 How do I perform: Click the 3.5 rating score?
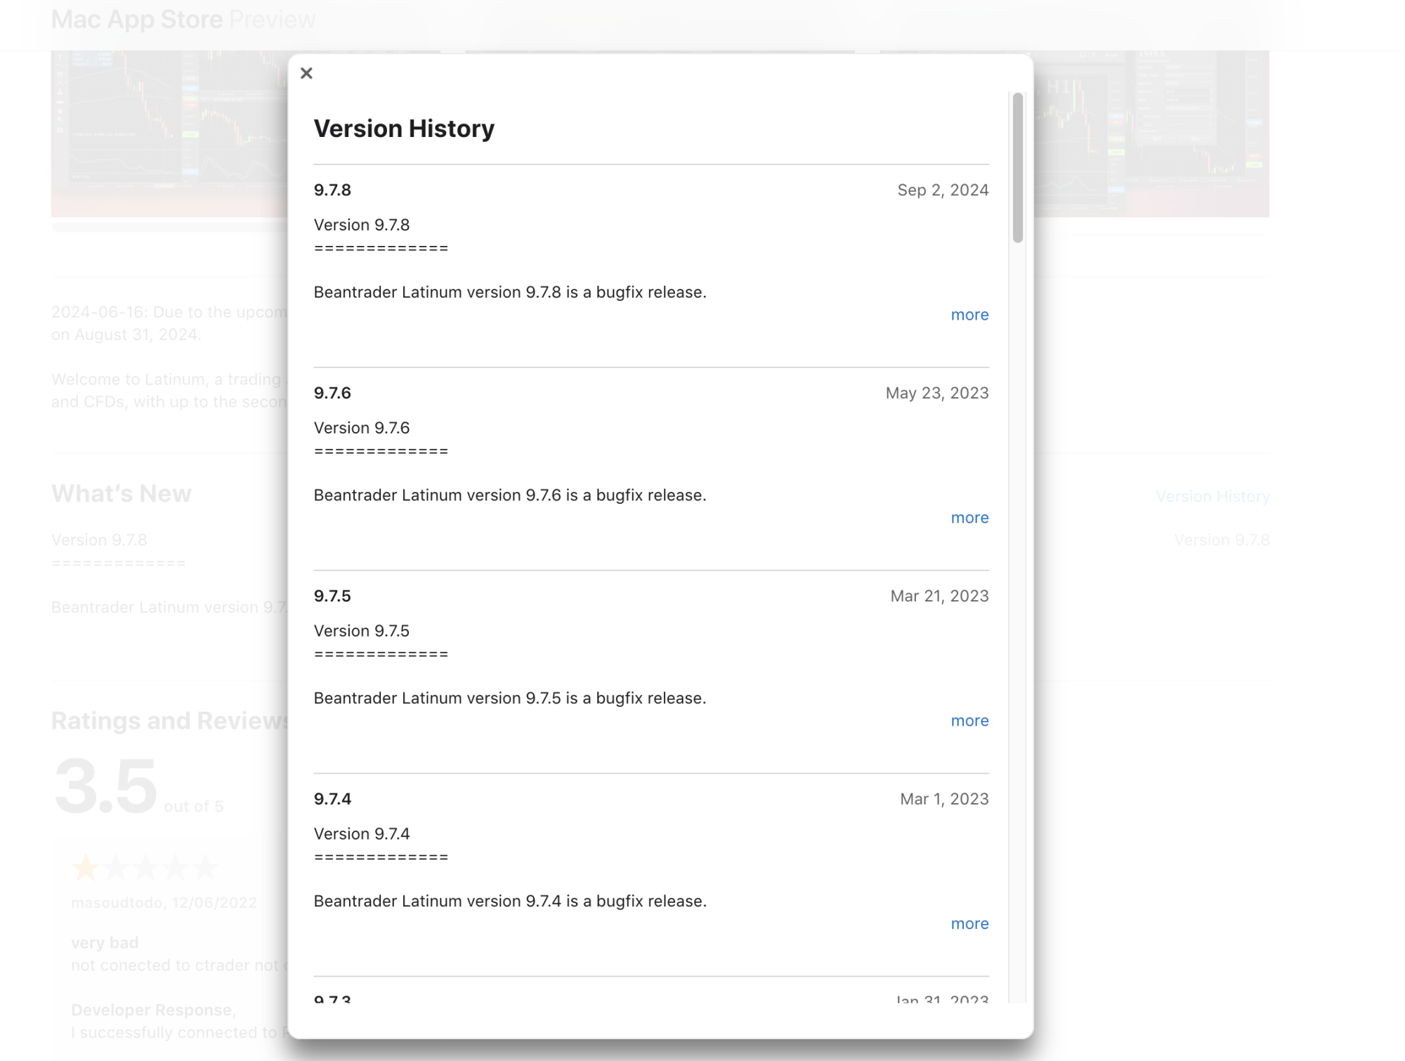coord(105,786)
